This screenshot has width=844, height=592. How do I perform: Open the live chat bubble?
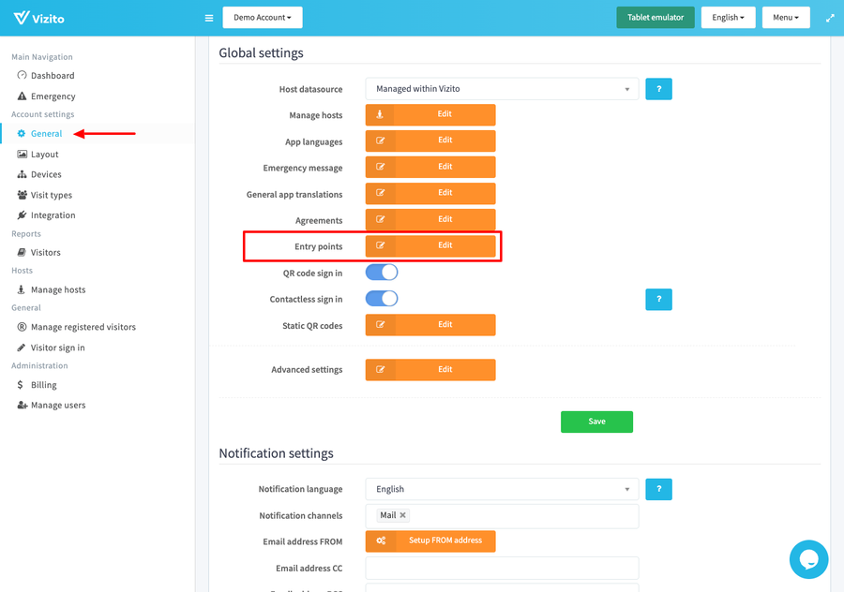point(808,559)
